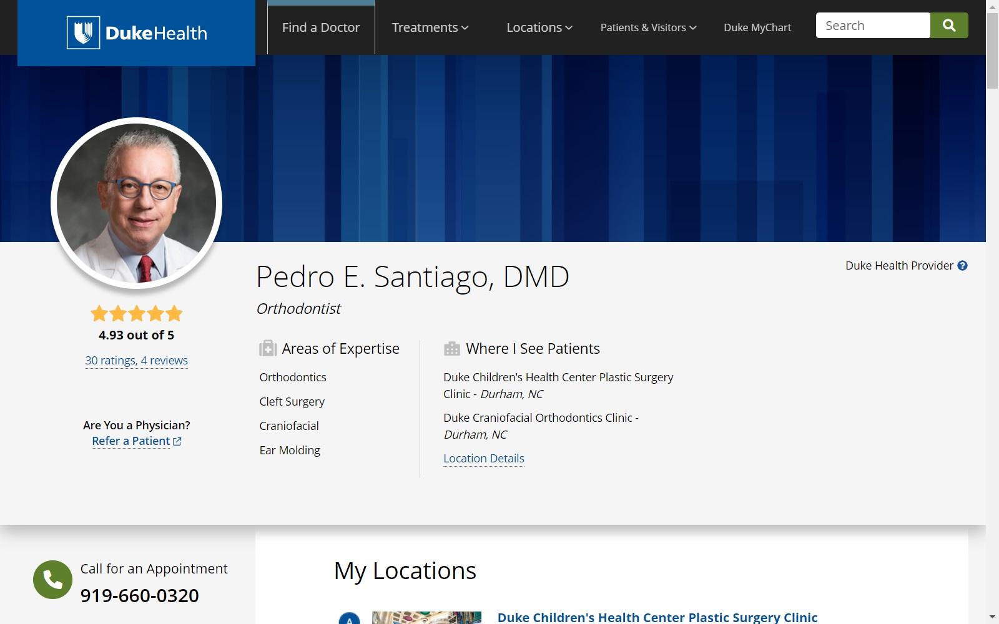Click the Craniofacial expertise entry
The image size is (999, 624).
click(x=289, y=426)
